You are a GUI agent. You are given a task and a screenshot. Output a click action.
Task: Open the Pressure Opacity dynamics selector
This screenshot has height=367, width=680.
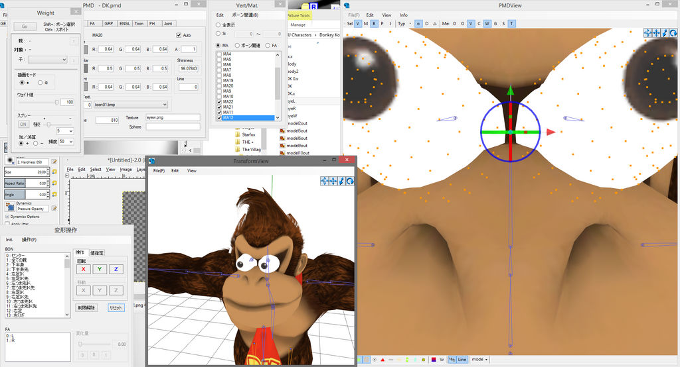(x=9, y=207)
